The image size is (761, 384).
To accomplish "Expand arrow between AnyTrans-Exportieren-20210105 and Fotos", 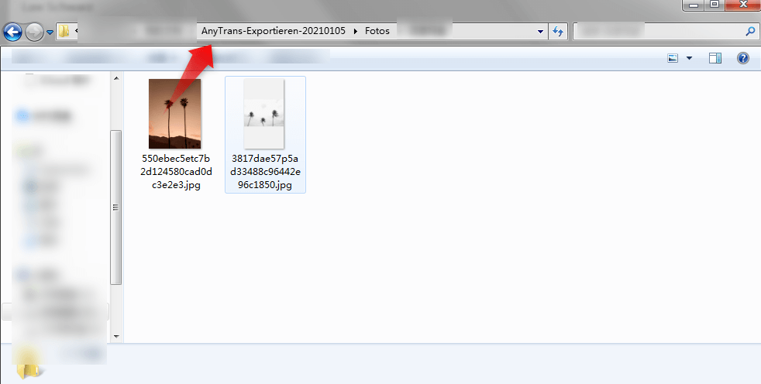I will point(355,32).
